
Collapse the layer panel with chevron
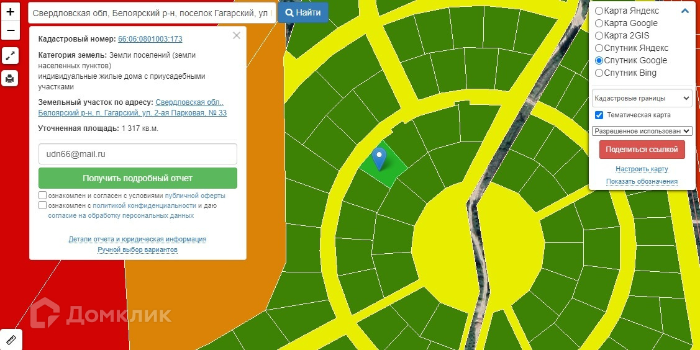685,11
